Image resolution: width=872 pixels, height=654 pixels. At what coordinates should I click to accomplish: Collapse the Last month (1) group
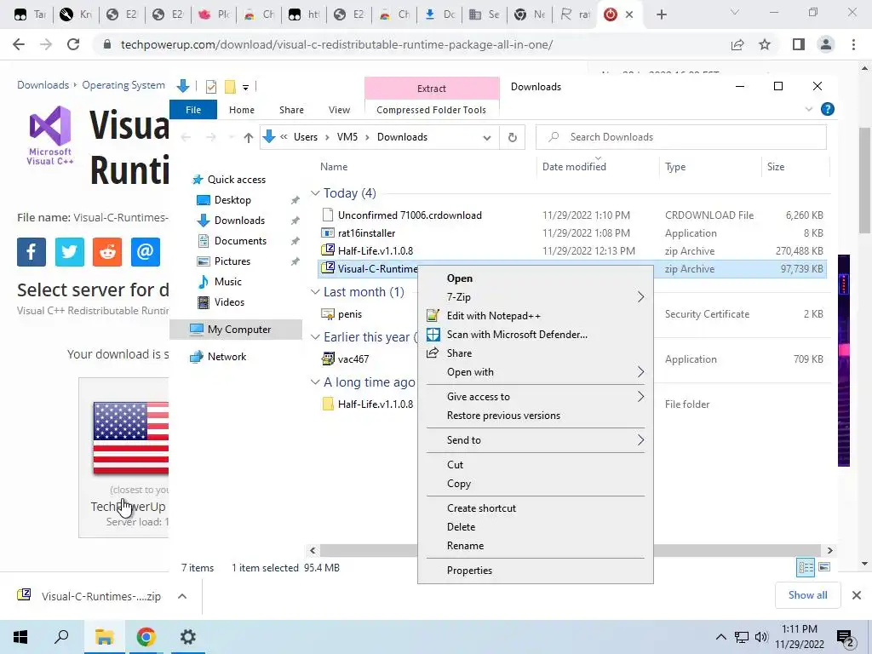pos(315,292)
